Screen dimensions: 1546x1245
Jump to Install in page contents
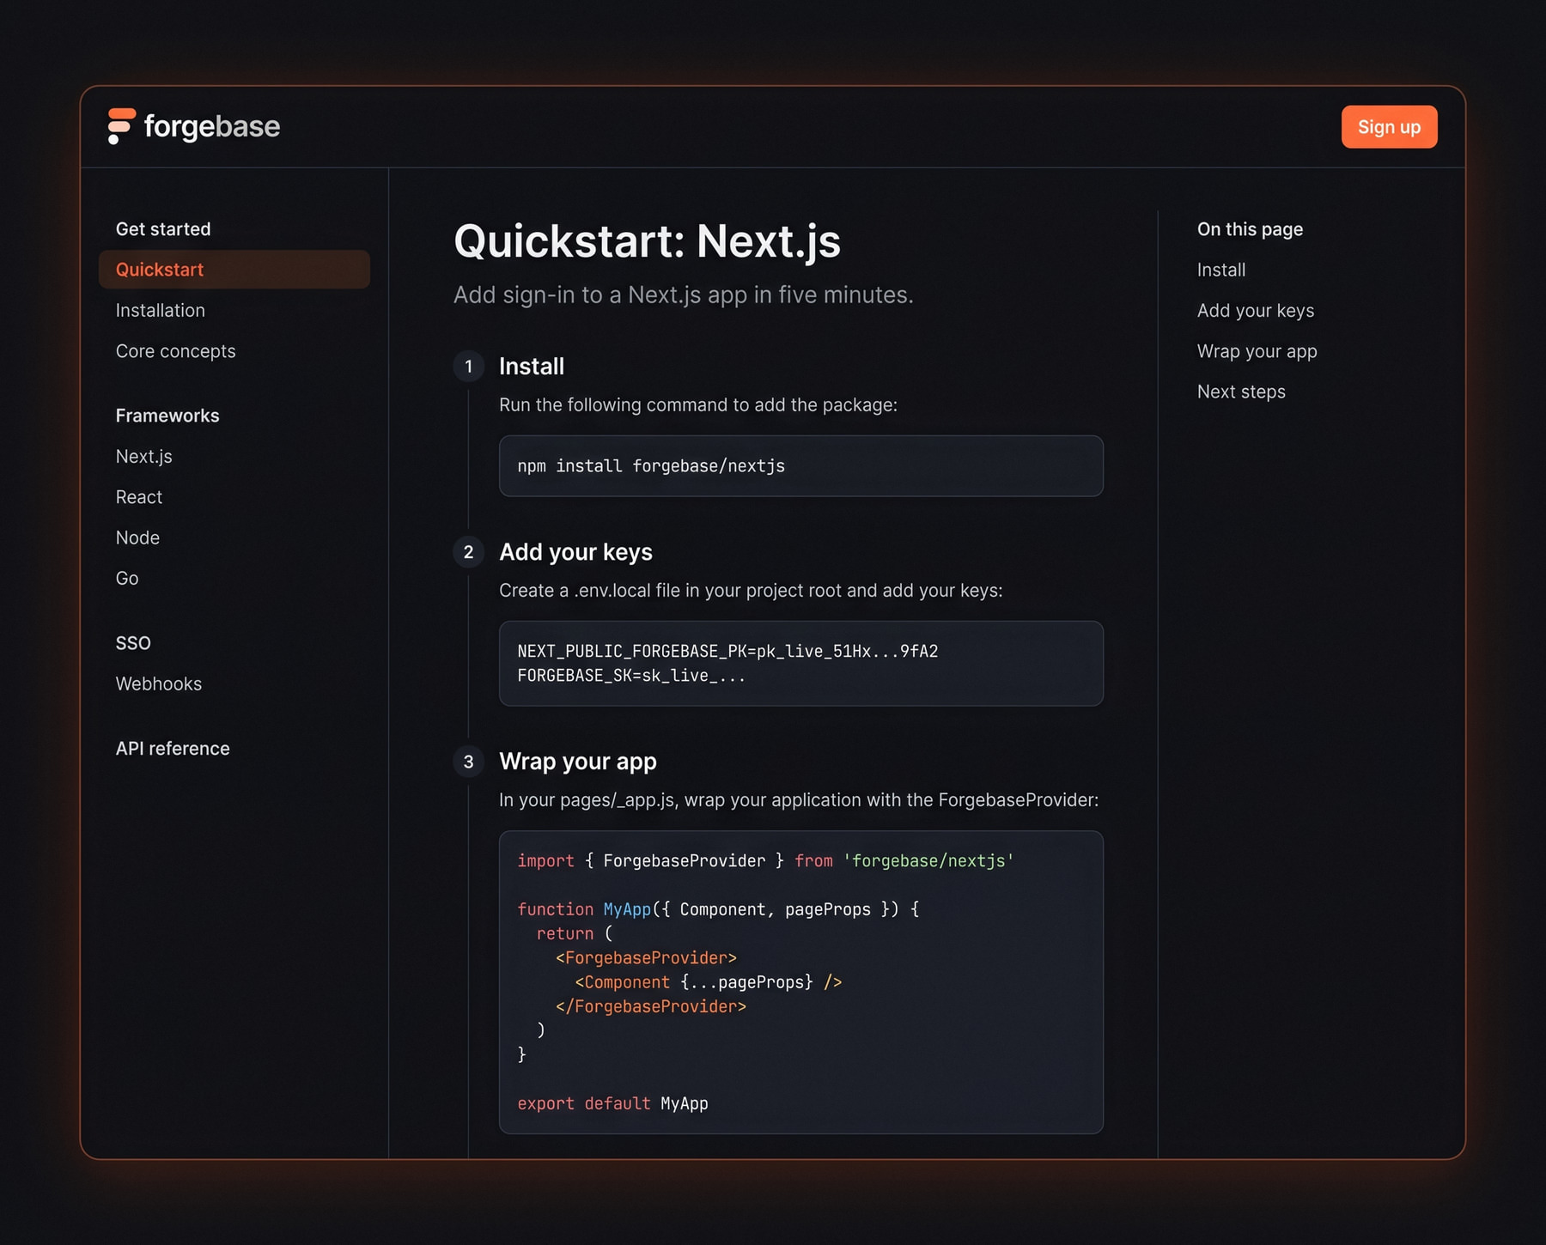click(x=1221, y=270)
